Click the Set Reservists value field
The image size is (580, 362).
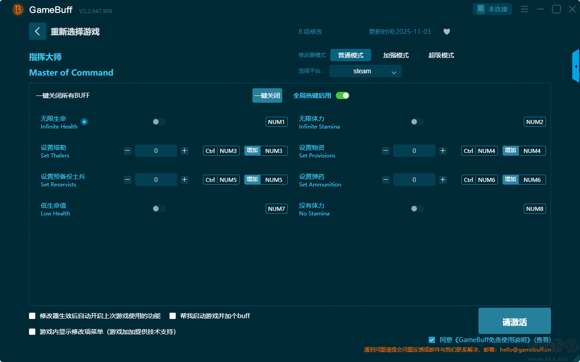coord(156,180)
